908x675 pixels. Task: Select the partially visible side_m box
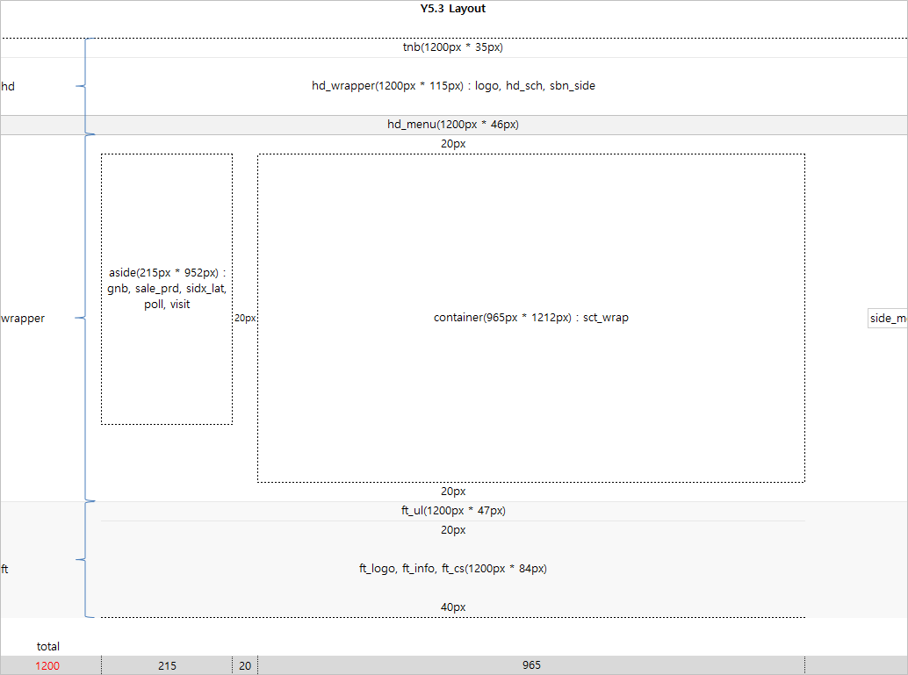click(887, 319)
